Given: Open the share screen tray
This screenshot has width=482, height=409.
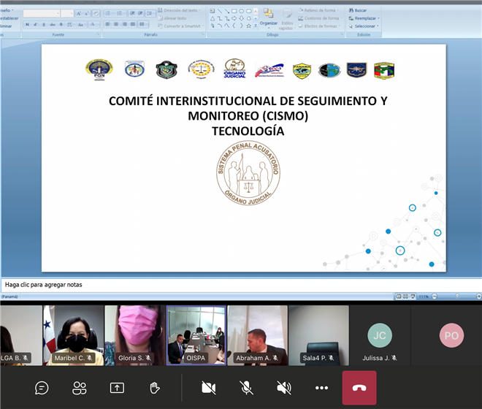Looking at the screenshot, I should point(117,388).
